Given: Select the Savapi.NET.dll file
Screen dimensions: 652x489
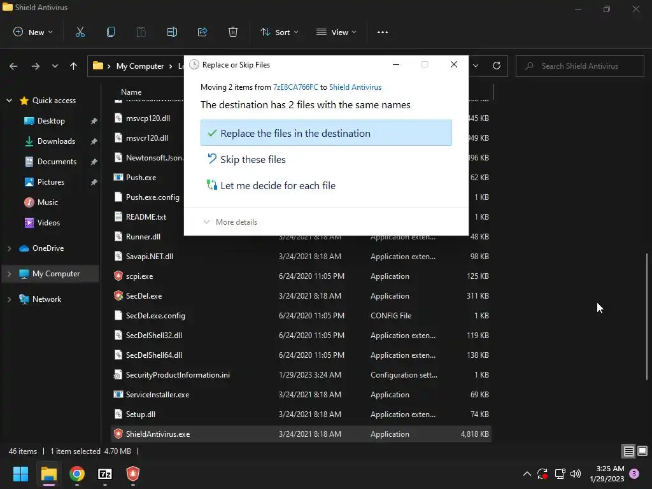Looking at the screenshot, I should tap(301, 257).
